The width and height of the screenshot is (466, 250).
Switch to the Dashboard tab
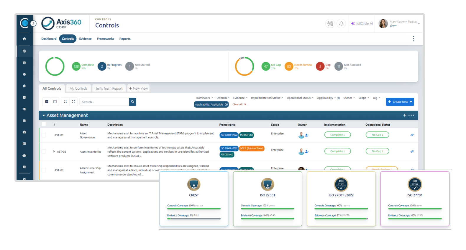[49, 39]
